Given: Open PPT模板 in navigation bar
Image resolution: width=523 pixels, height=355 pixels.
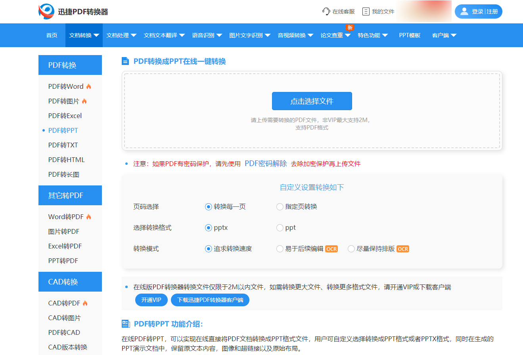Looking at the screenshot, I should pyautogui.click(x=410, y=35).
